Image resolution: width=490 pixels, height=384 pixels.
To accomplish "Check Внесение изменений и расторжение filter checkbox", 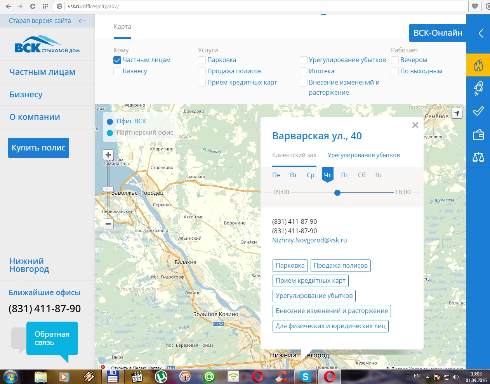I will click(304, 83).
